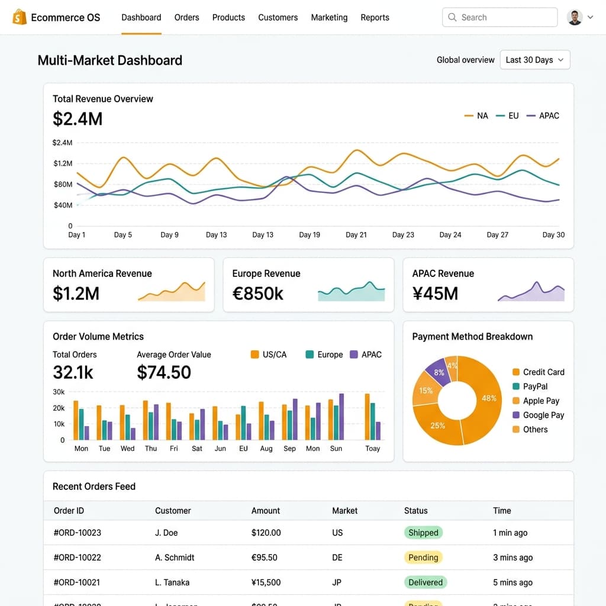Viewport: 606px width, 606px height.
Task: Click the APAC Revenue sparkline chart
Action: (531, 292)
